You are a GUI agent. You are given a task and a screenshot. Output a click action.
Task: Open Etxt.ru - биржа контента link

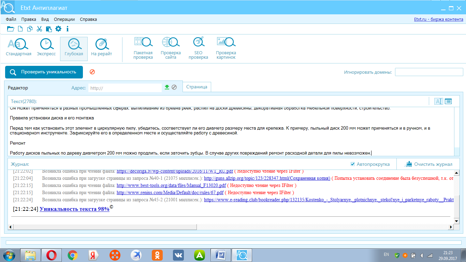[438, 19]
